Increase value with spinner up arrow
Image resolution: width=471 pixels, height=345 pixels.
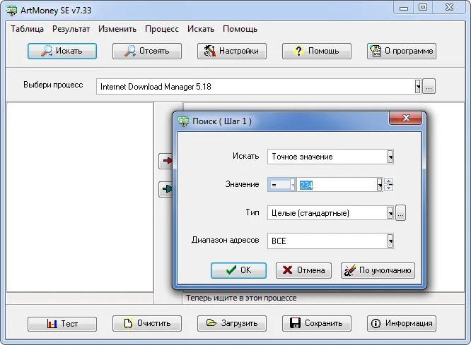pos(389,181)
